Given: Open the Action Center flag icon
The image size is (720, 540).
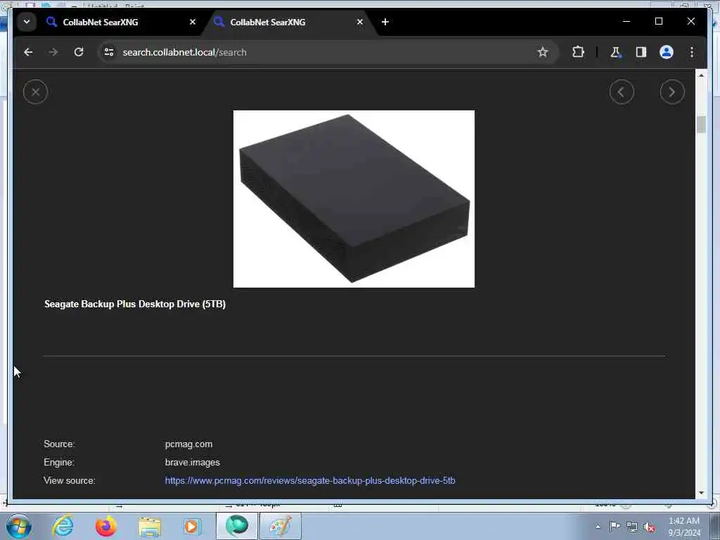Looking at the screenshot, I should [x=615, y=526].
